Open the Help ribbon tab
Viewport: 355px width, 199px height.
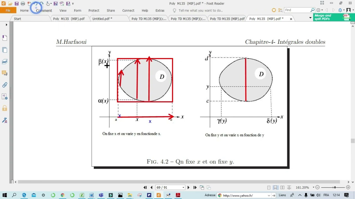click(145, 11)
